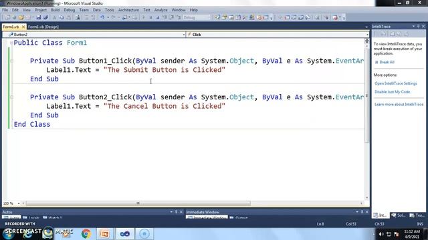Click the Open File toolbar icon
The height and width of the screenshot is (240, 428).
[x=21, y=17]
